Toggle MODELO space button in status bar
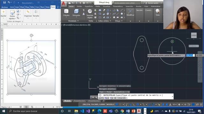204x114 pixels. point(110,104)
